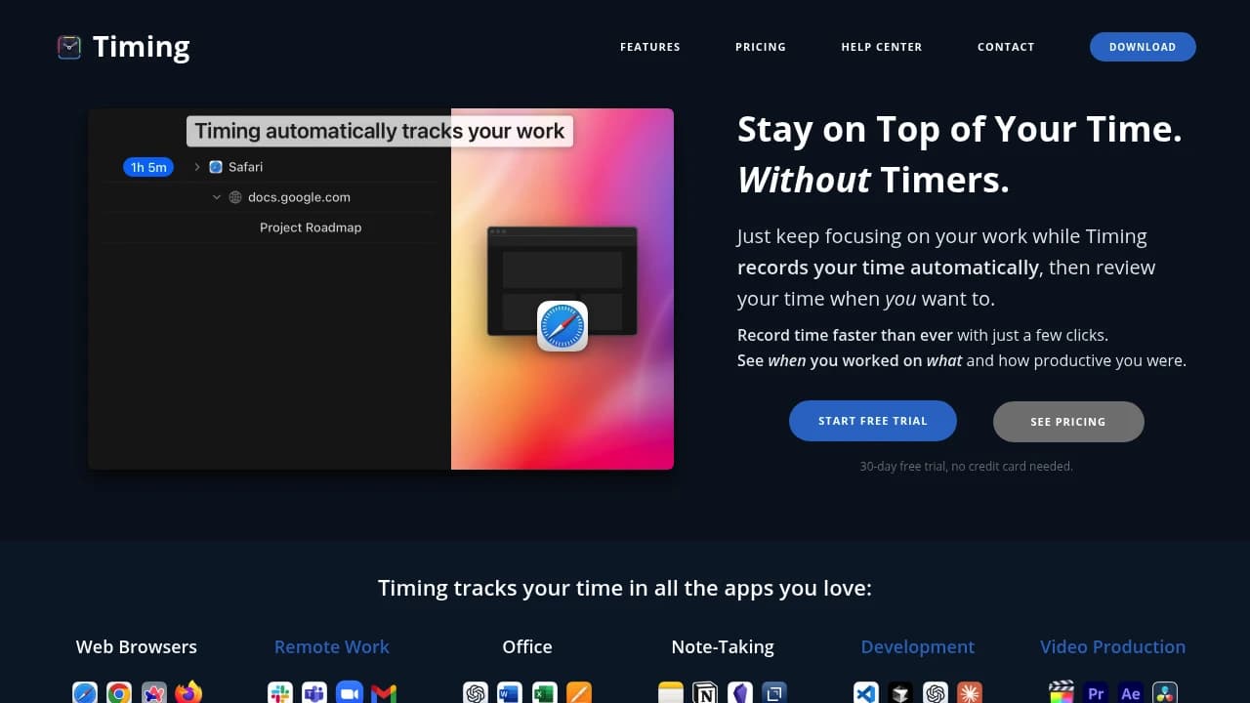The width and height of the screenshot is (1250, 703).
Task: Open the Remote Work category link
Action: [x=332, y=646]
